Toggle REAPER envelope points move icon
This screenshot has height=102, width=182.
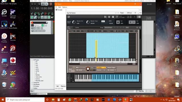(x=42, y=17)
